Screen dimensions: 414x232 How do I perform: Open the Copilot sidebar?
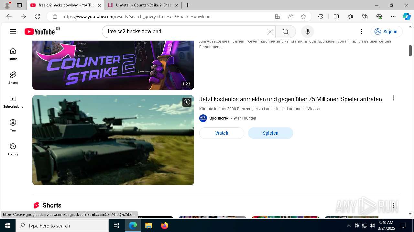click(x=407, y=16)
